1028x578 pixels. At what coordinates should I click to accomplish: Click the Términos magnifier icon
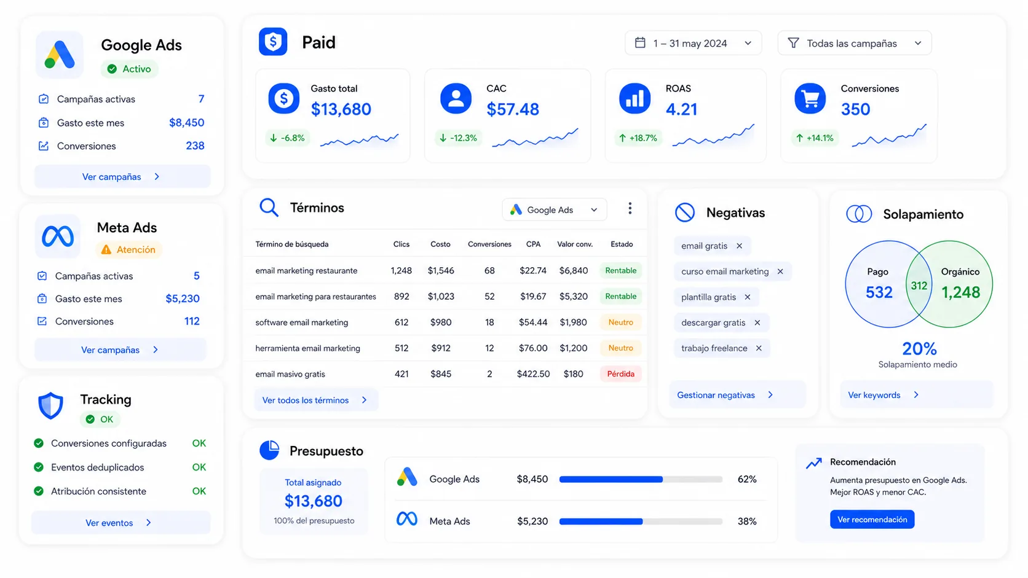(x=269, y=208)
